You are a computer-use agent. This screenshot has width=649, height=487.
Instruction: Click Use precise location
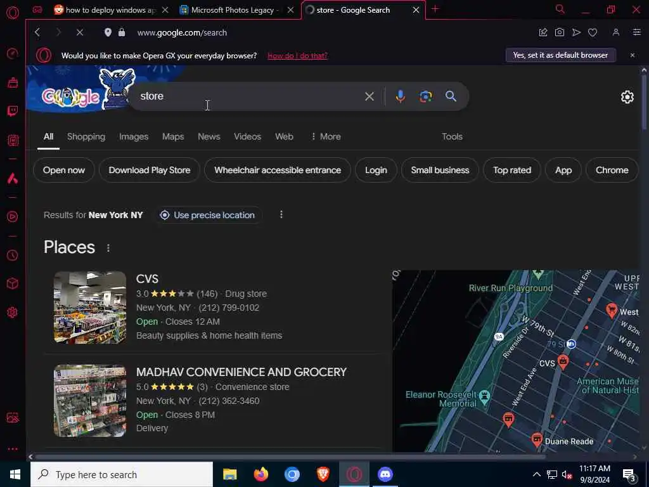pyautogui.click(x=209, y=216)
